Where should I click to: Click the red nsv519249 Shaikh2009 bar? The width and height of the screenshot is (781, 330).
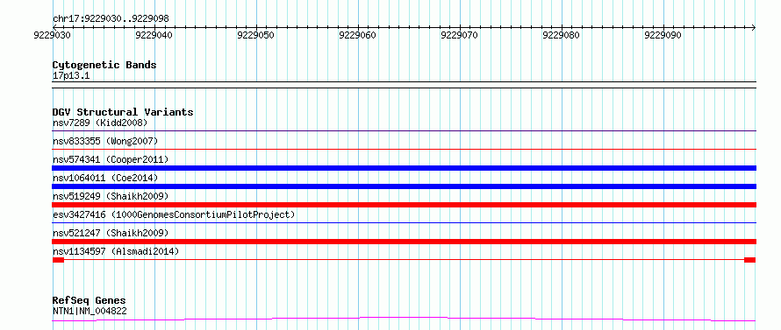[404, 205]
